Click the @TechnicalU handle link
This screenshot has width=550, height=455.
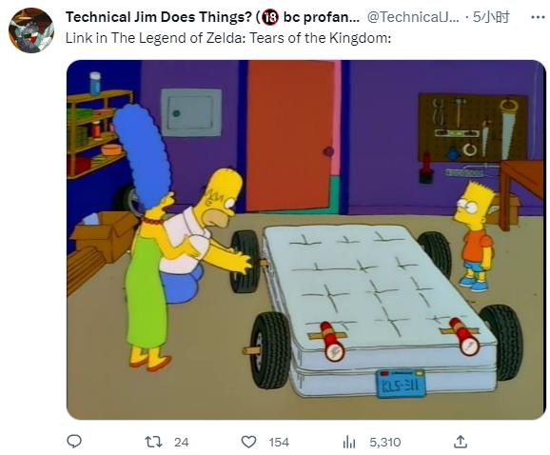(x=413, y=17)
